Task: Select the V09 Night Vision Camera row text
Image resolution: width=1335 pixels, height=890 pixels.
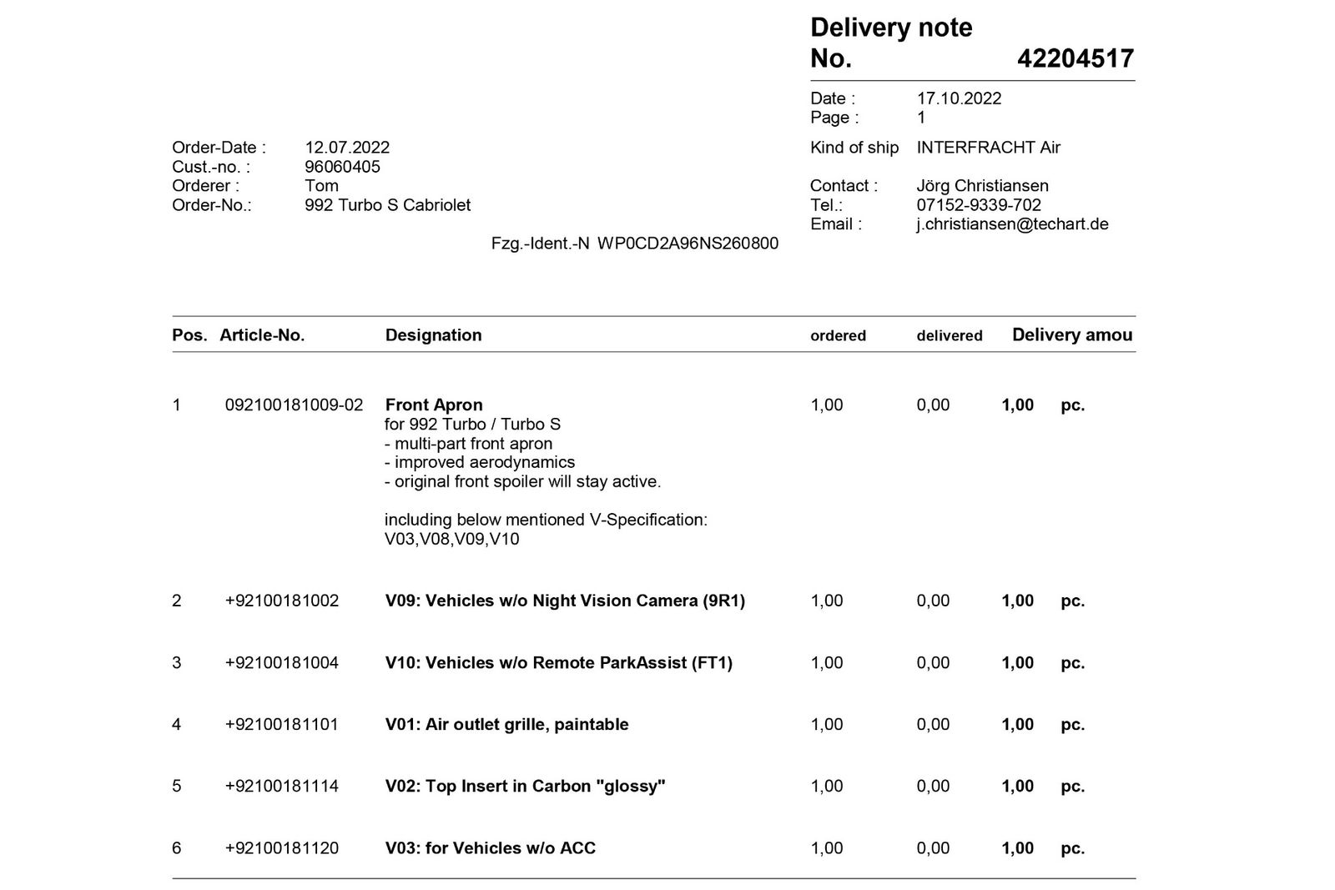Action: pyautogui.click(x=565, y=601)
